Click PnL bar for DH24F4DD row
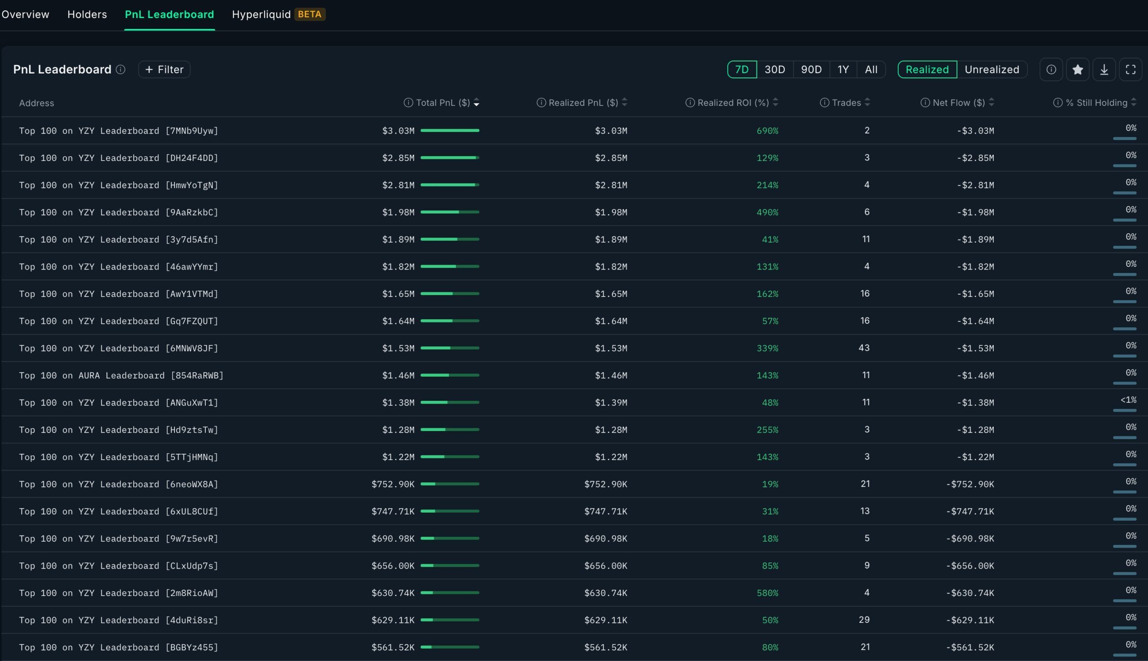The image size is (1148, 661). (450, 157)
